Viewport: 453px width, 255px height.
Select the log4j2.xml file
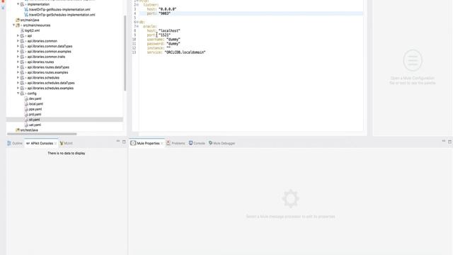[x=32, y=30]
